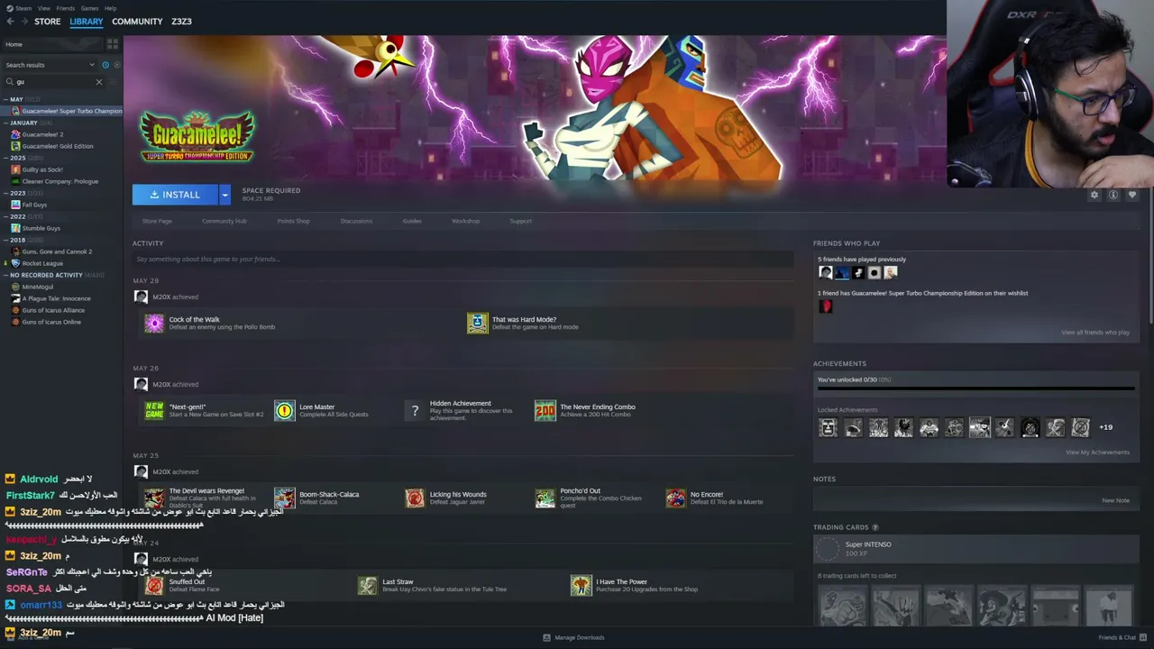Create a New Note
The height and width of the screenshot is (649, 1154).
point(1115,500)
